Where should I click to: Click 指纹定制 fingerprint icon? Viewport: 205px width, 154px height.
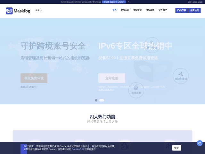pyautogui.click(x=136, y=90)
